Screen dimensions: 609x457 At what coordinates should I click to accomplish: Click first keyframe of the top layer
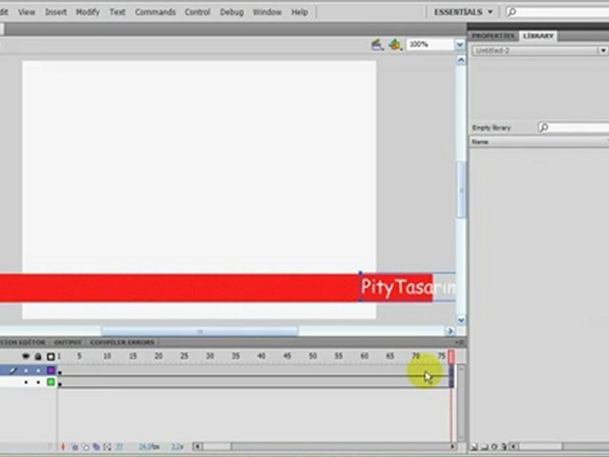60,371
